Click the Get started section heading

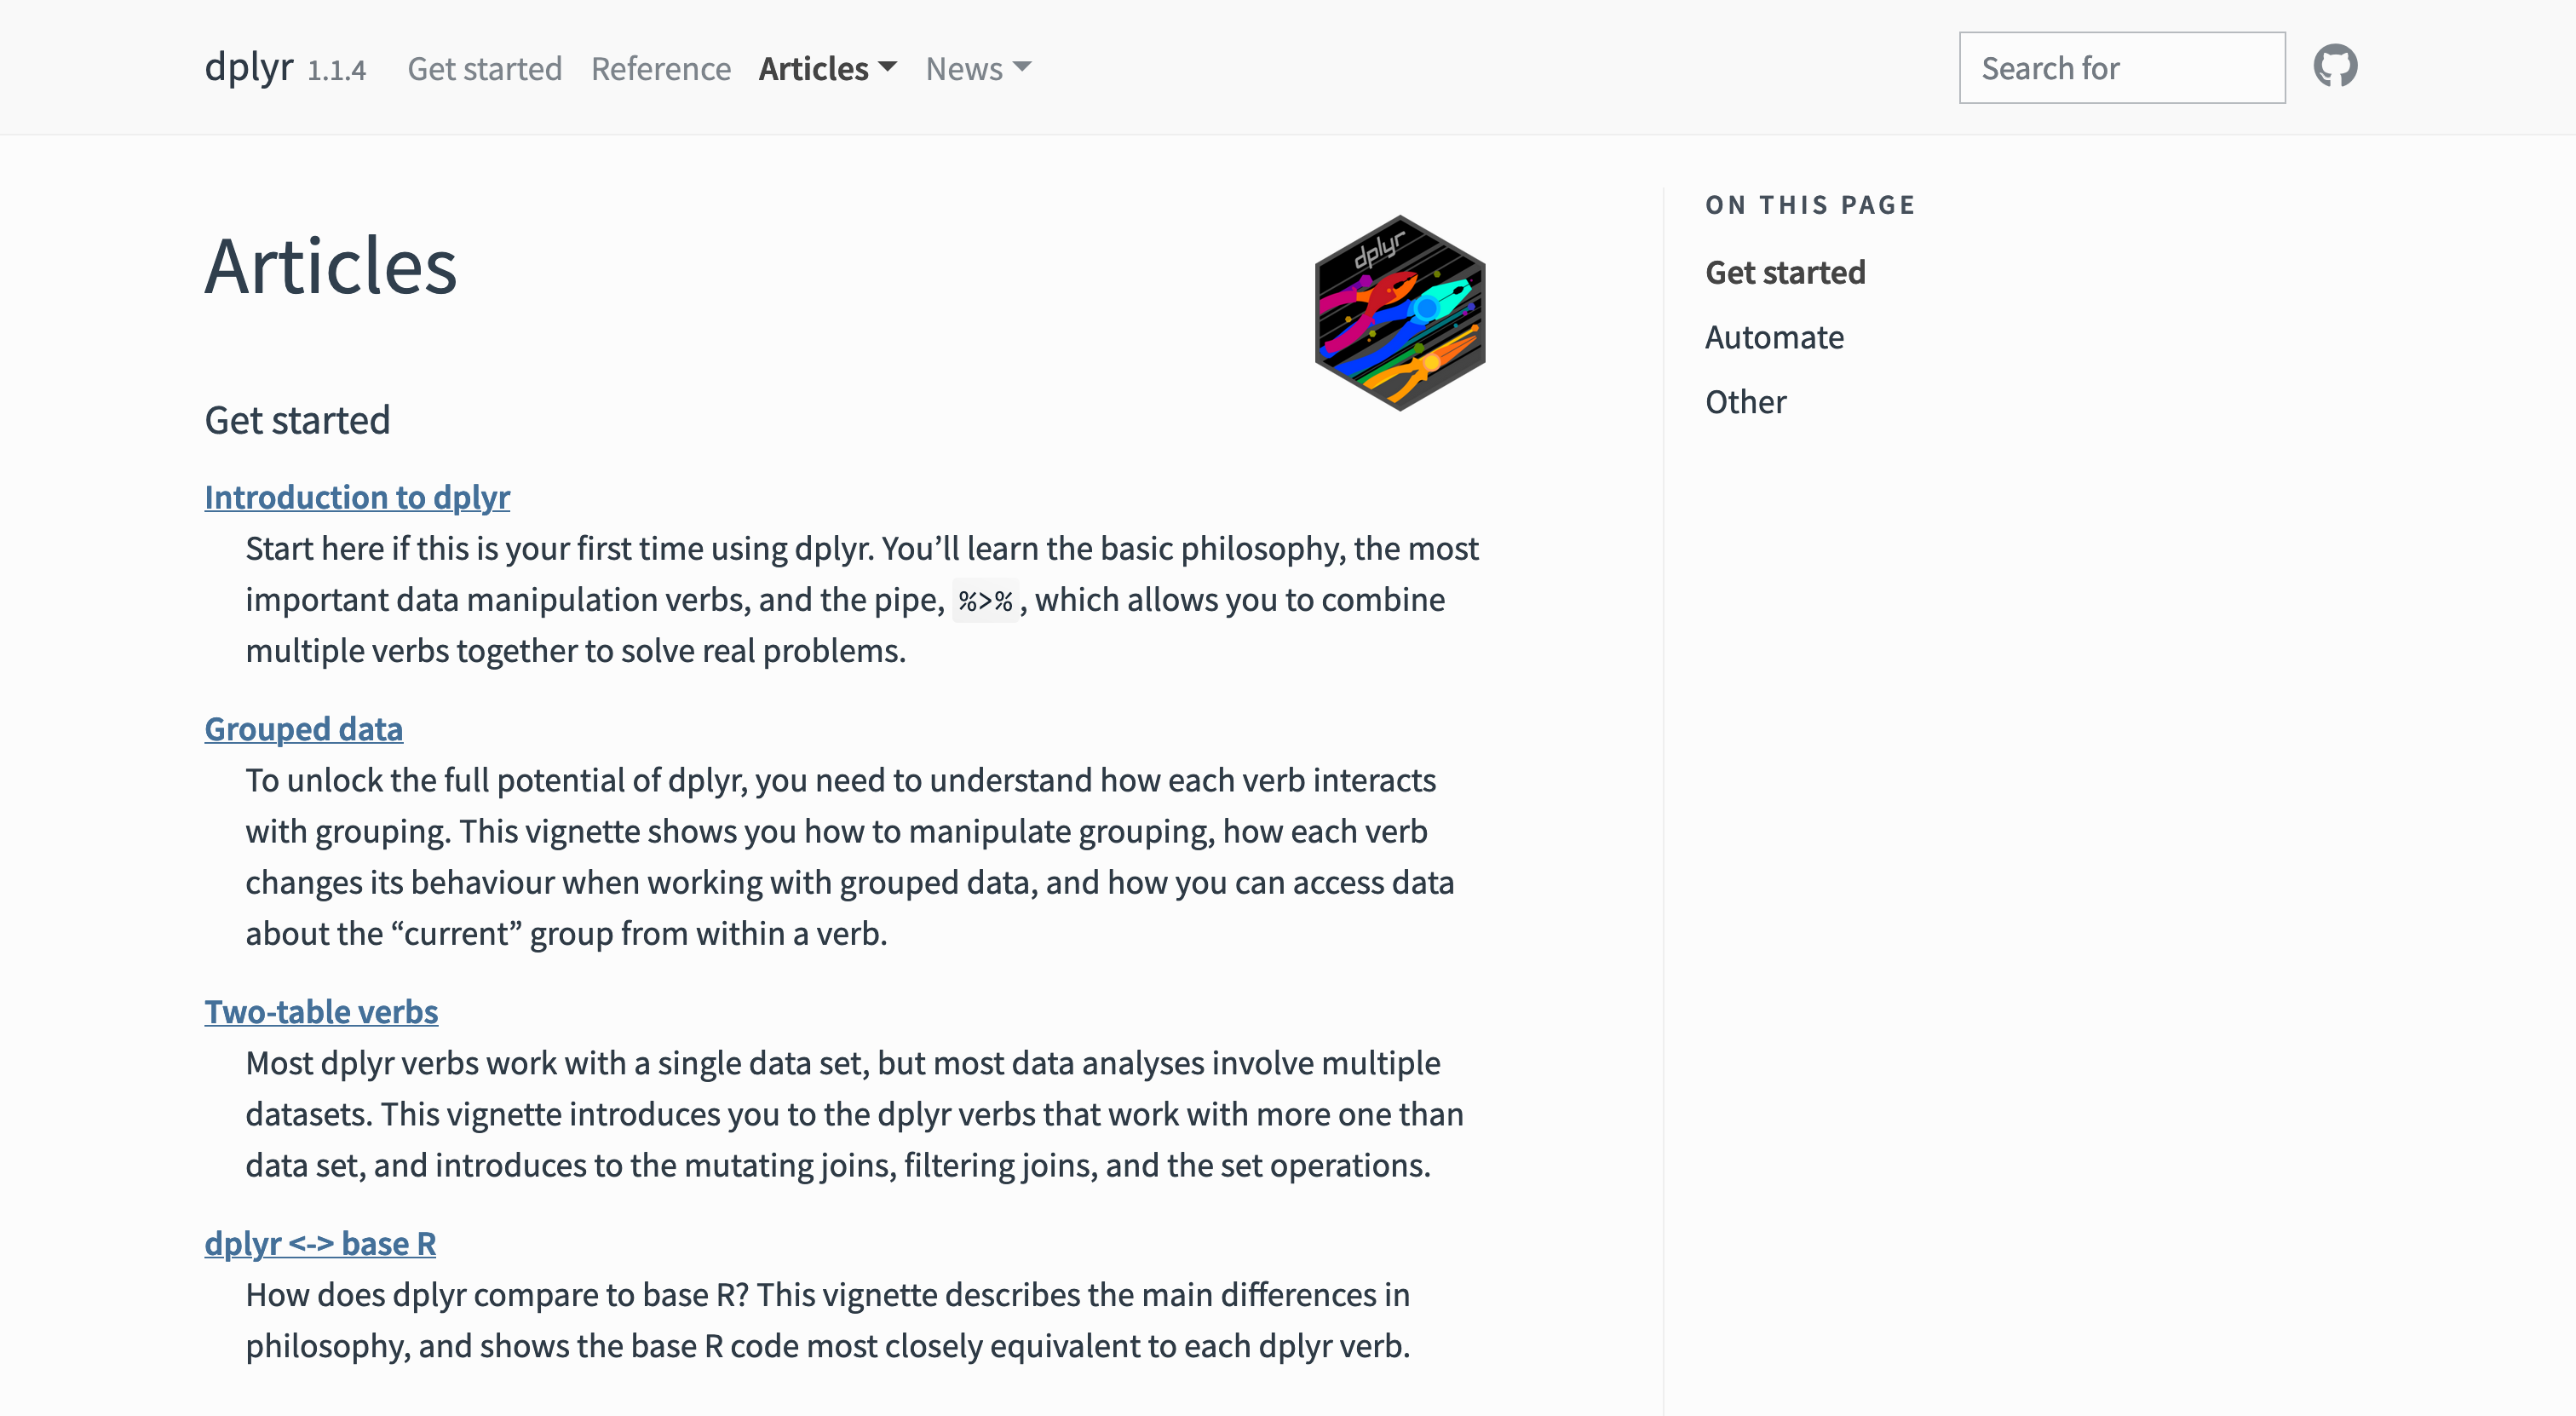click(297, 420)
